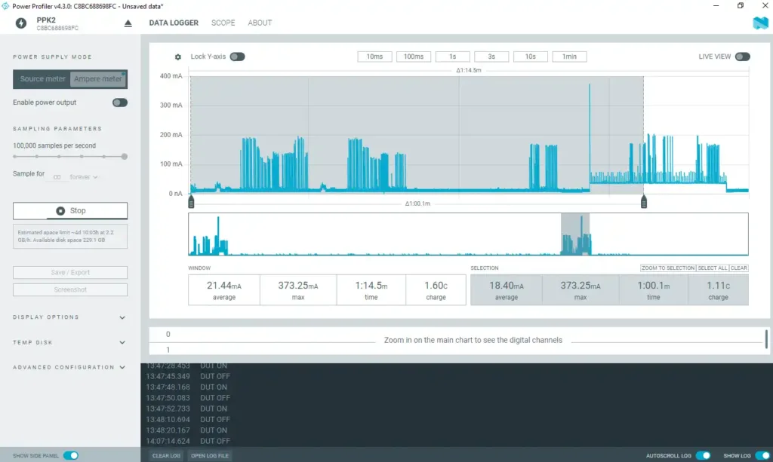The image size is (773, 462).
Task: Expand the Display Options section
Action: [69, 317]
